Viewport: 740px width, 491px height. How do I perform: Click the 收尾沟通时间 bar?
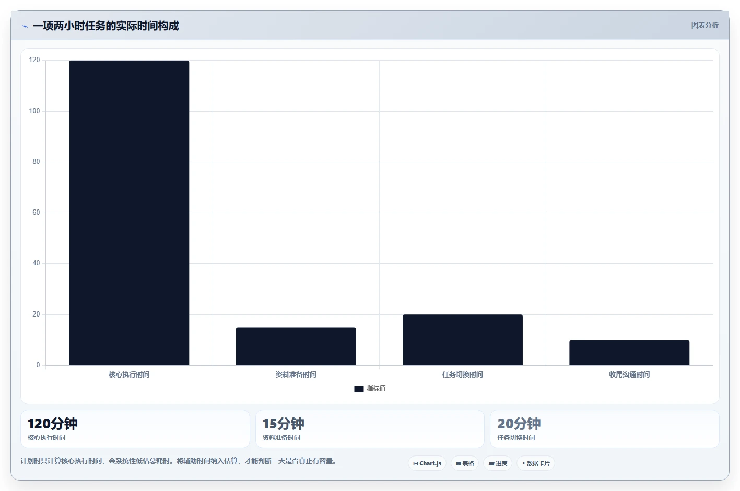[629, 353]
